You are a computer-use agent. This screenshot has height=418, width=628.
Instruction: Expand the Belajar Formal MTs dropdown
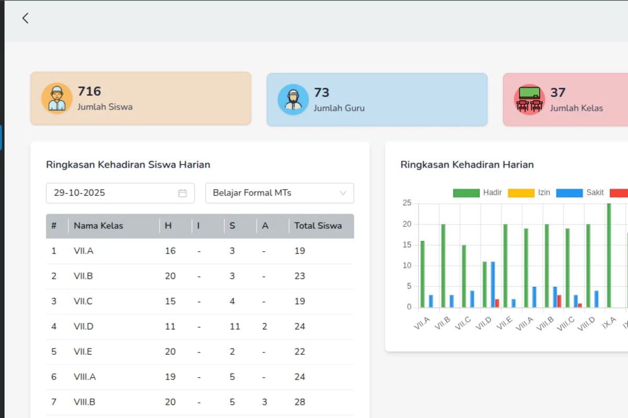[279, 193]
